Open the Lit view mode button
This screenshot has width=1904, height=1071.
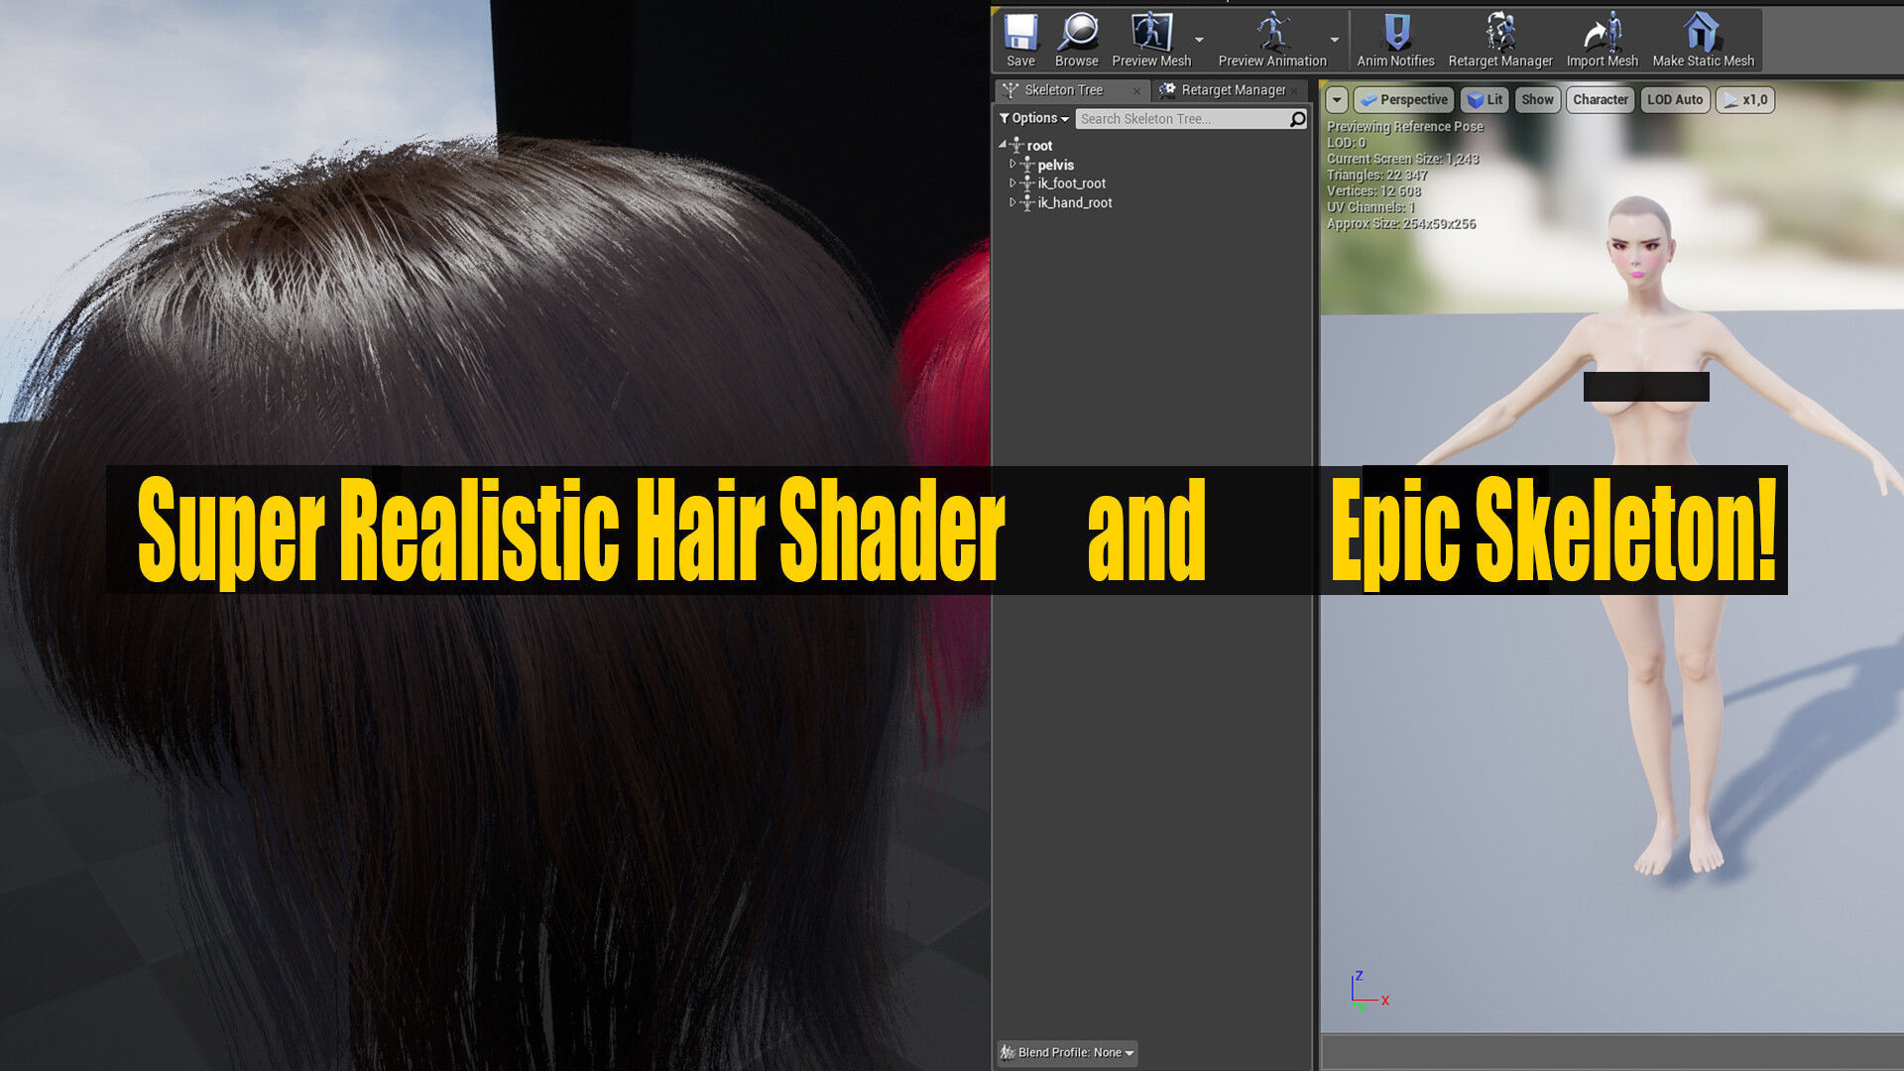pyautogui.click(x=1485, y=100)
